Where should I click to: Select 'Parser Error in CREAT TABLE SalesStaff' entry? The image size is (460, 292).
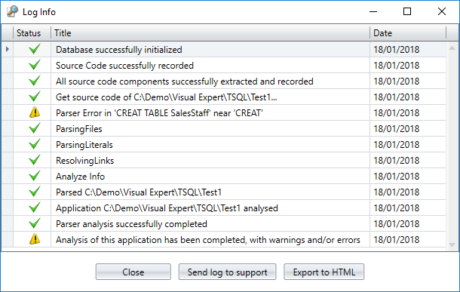pos(159,113)
